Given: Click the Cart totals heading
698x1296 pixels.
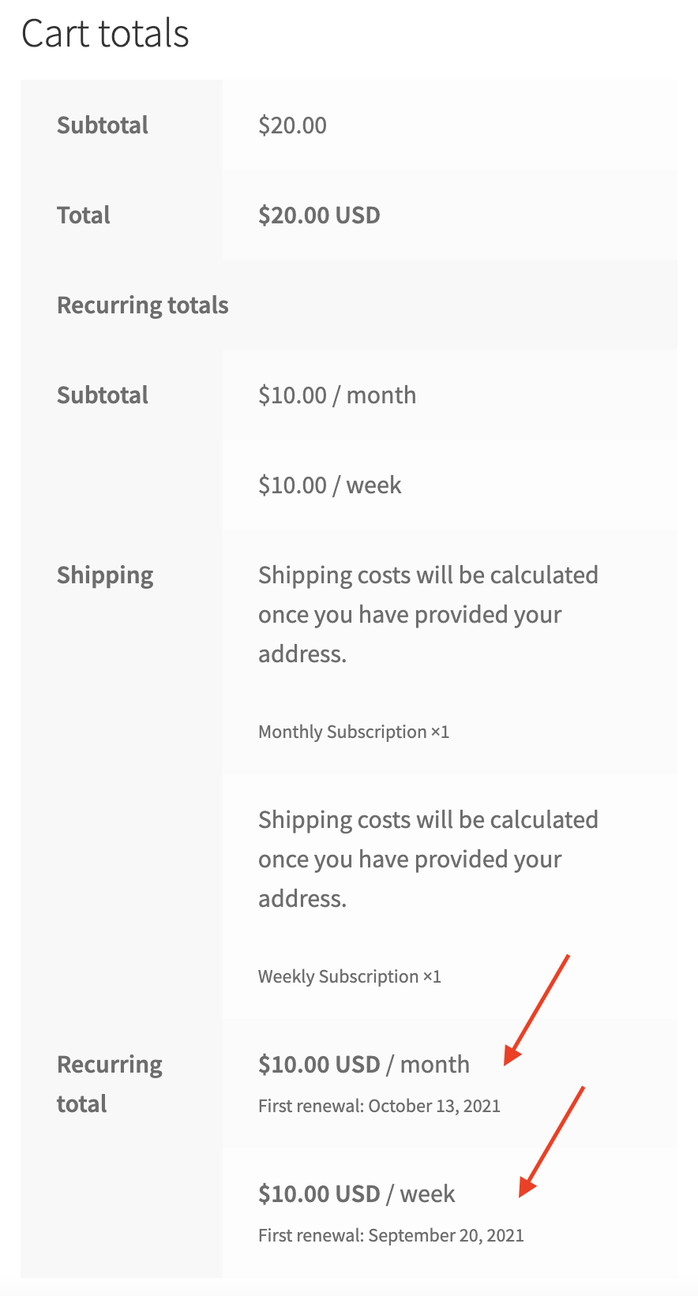Looking at the screenshot, I should click(105, 34).
